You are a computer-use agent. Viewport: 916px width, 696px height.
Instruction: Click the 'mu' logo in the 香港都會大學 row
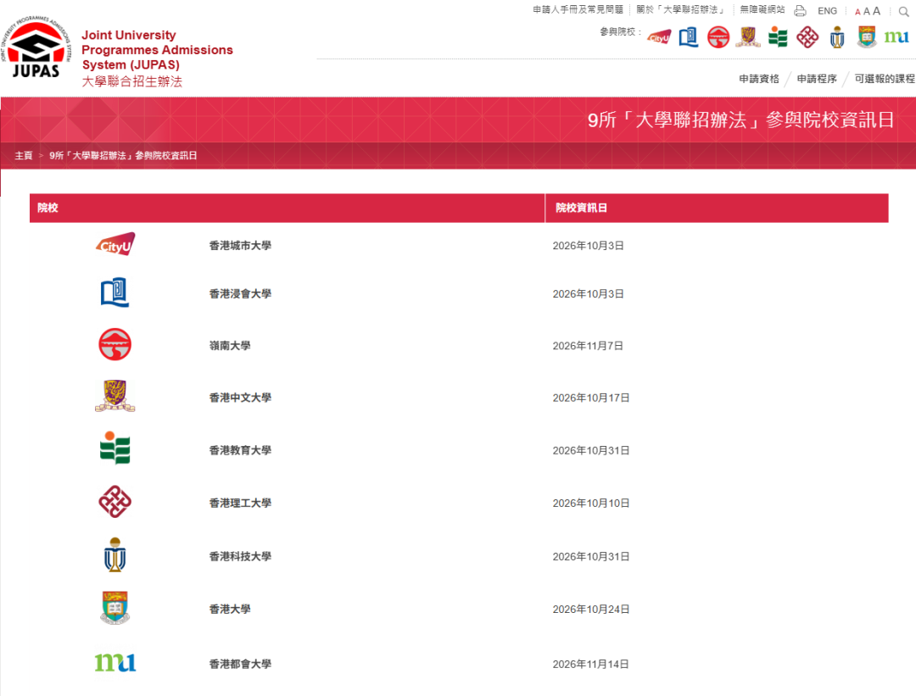pos(115,662)
